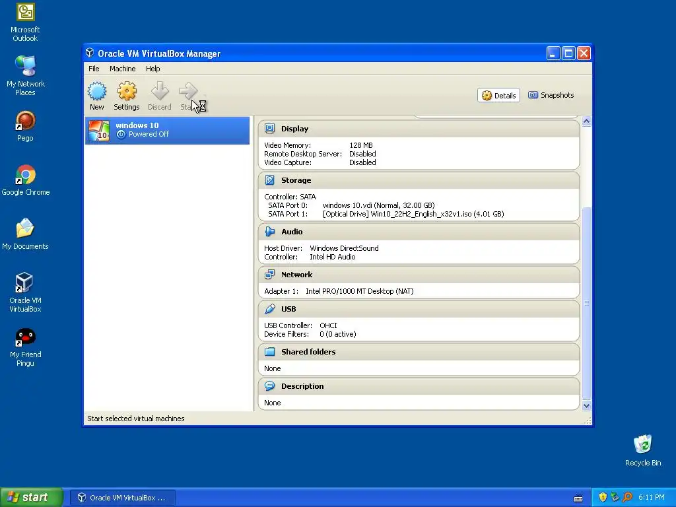Click the network connection tray icon
This screenshot has width=676, height=507.
(615, 498)
